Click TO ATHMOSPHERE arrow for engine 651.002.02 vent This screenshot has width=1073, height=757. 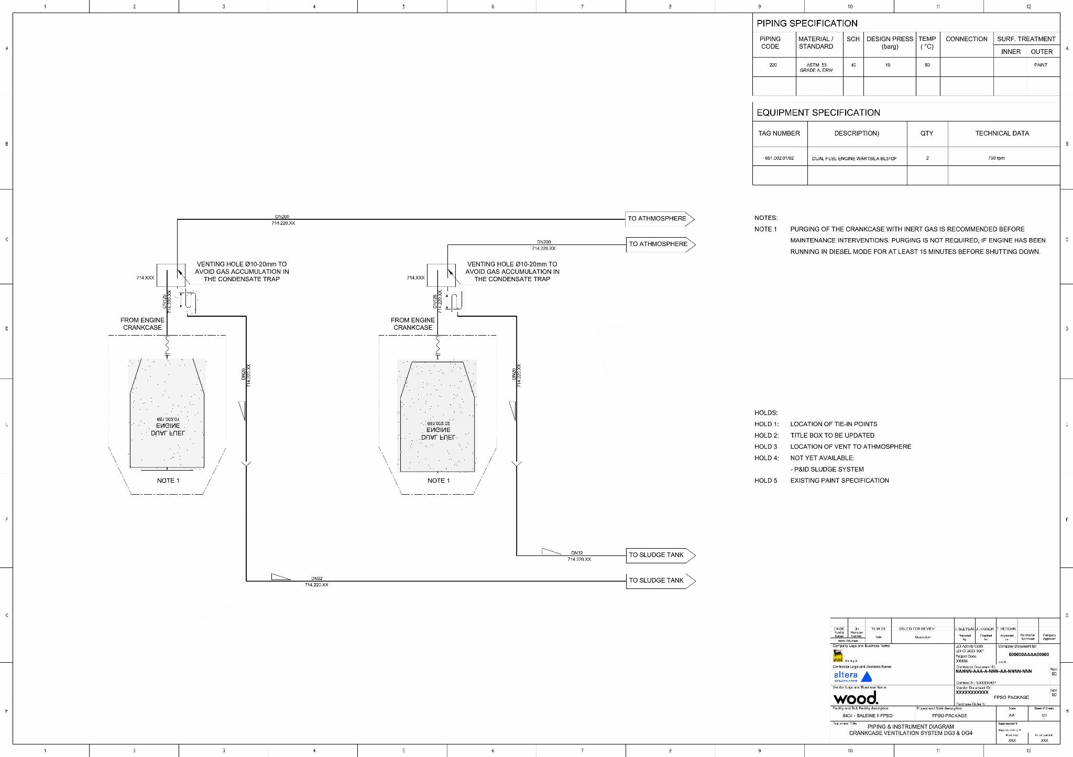pyautogui.click(x=661, y=244)
